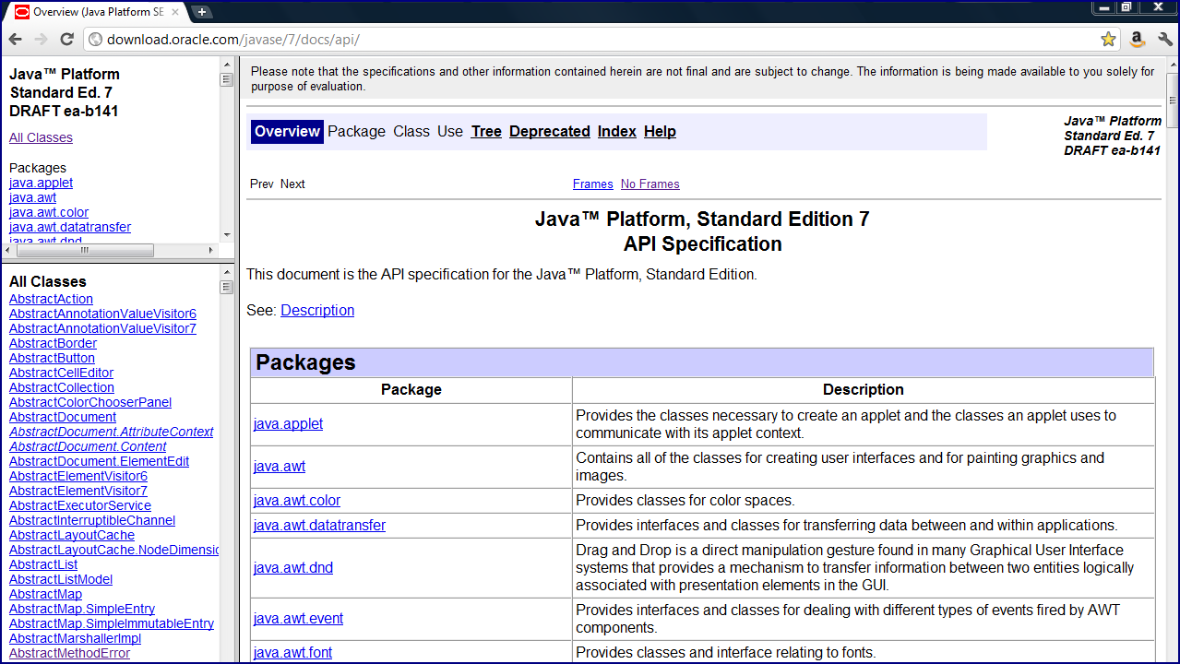Click the packages frame scroll-up arrow

tap(227, 65)
